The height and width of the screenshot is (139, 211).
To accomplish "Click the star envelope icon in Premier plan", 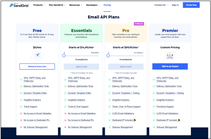I will coord(170,55).
